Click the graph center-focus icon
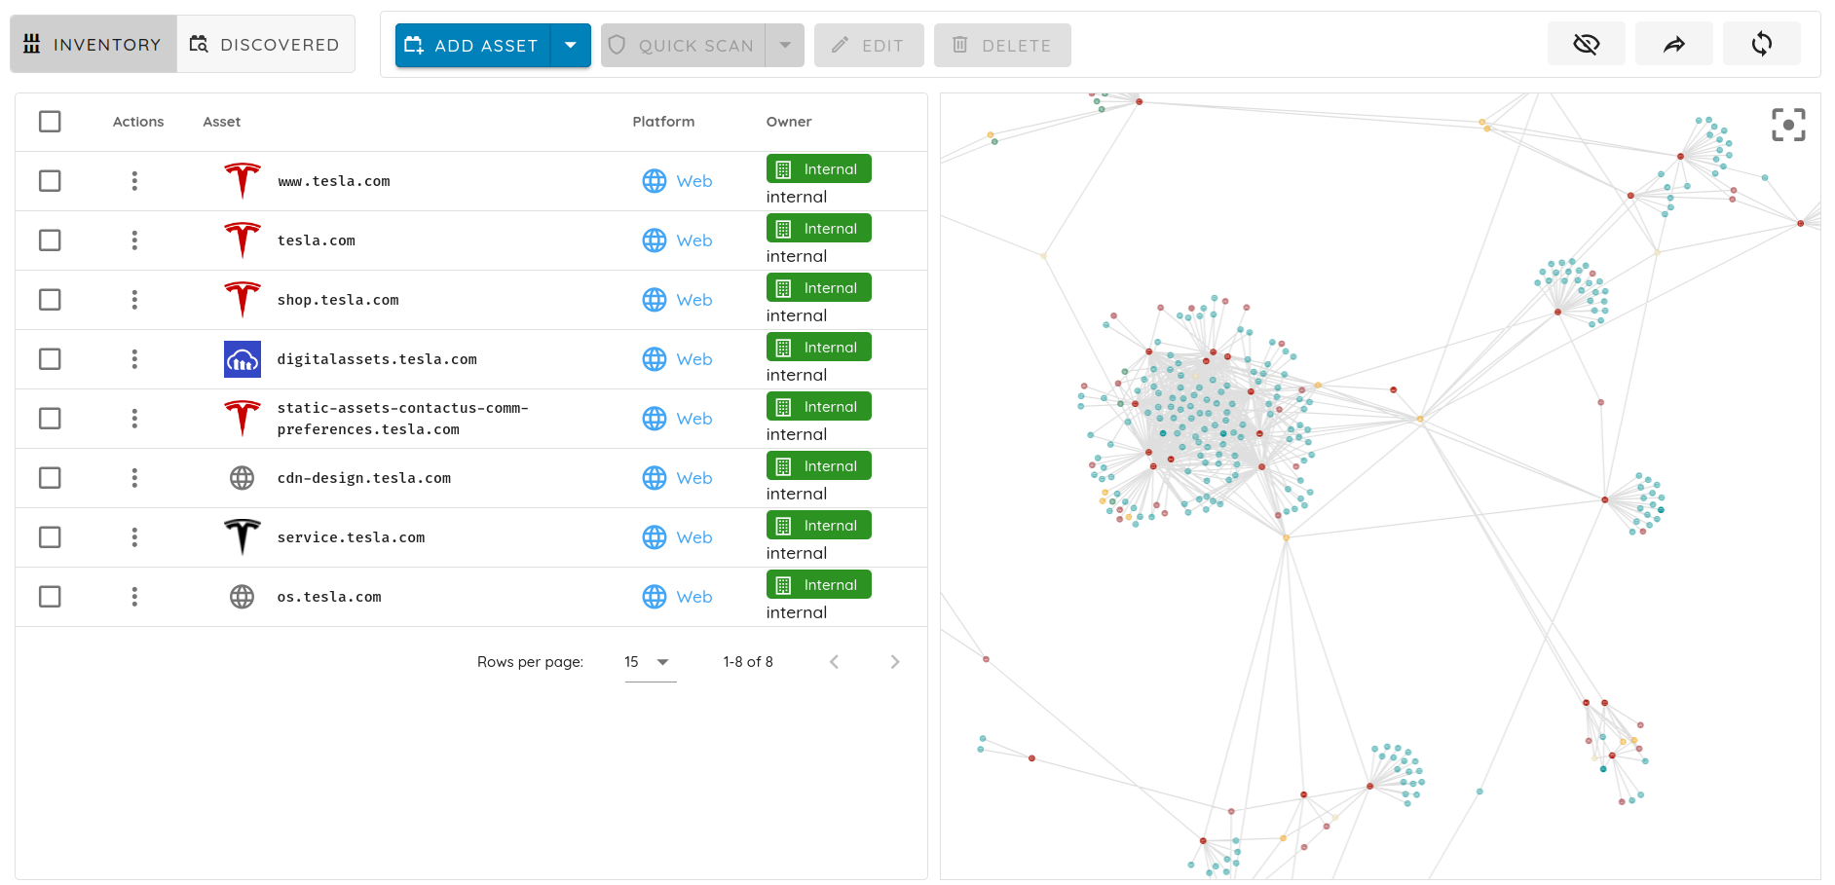This screenshot has width=1835, height=885. point(1788,125)
